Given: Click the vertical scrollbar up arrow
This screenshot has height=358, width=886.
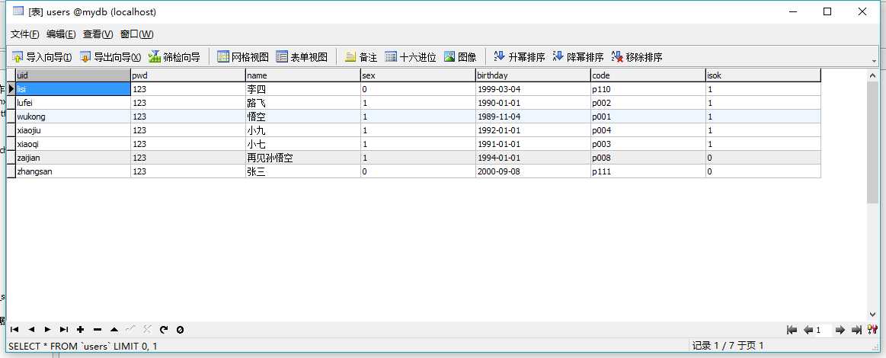Looking at the screenshot, I should (872, 74).
